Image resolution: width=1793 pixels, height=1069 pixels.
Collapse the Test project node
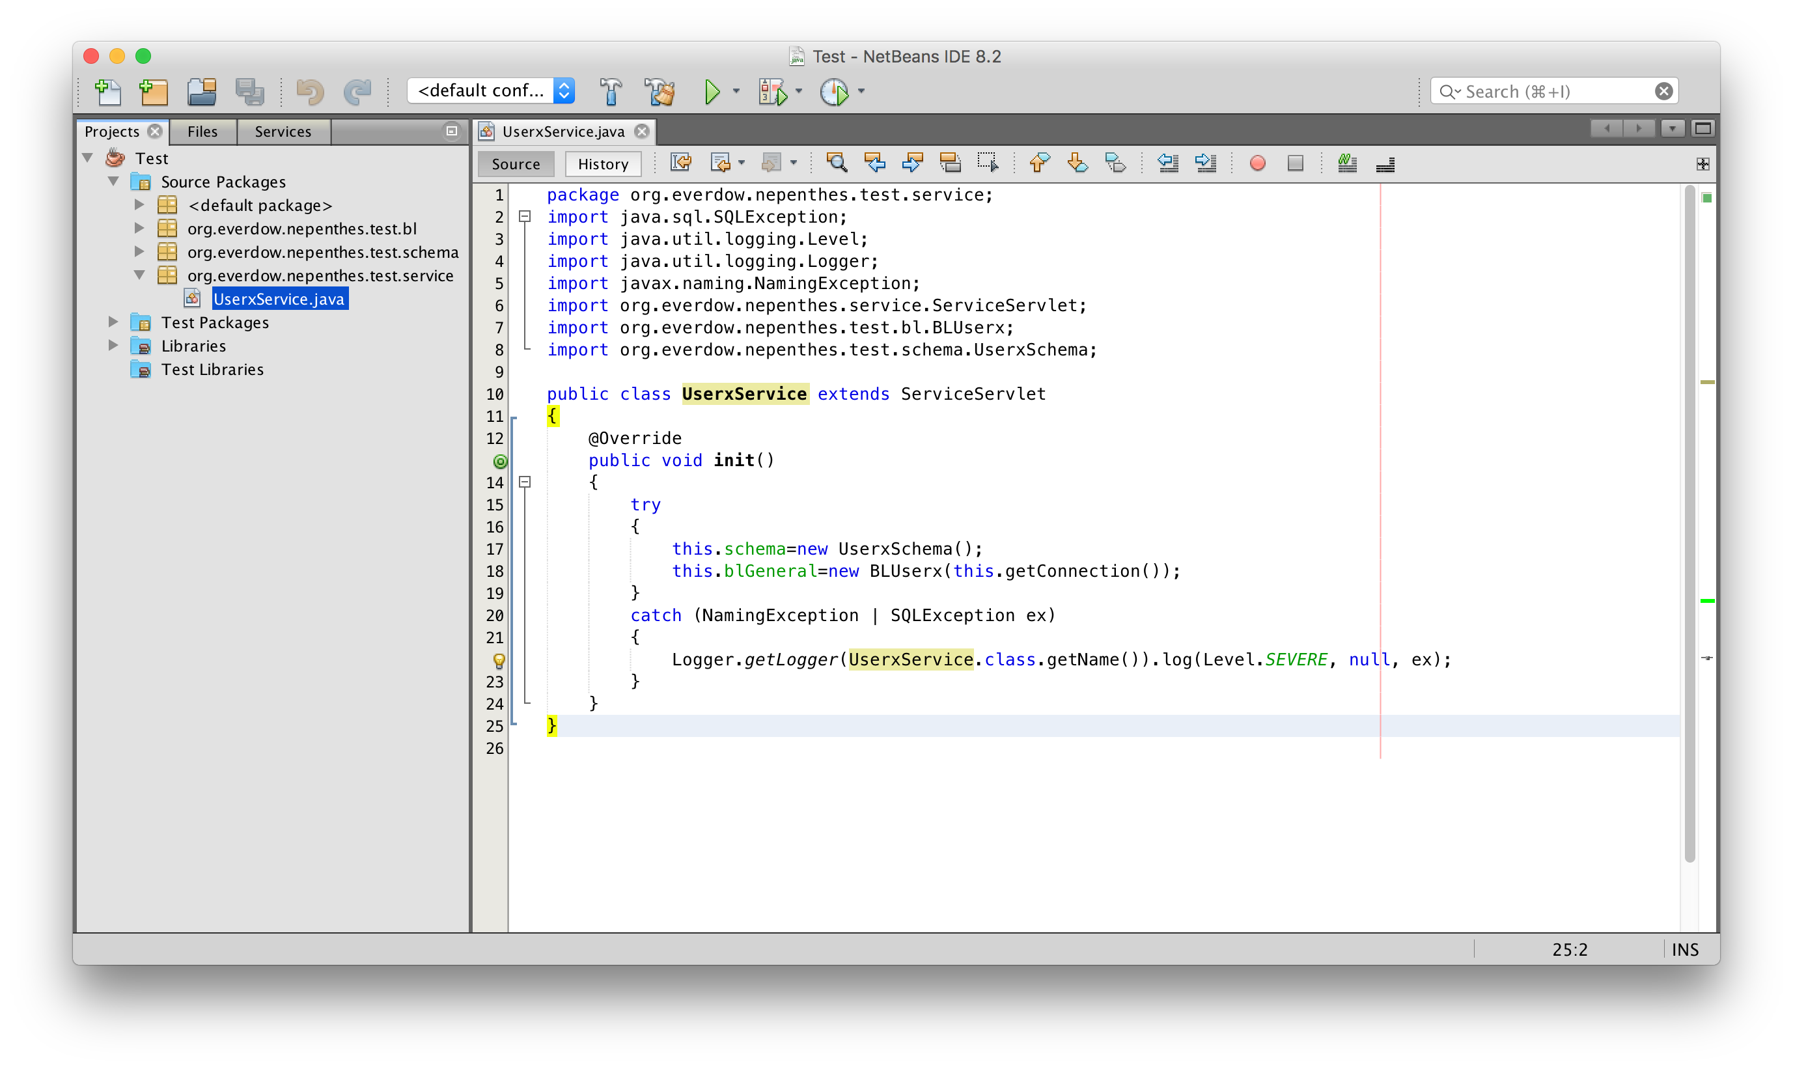pos(88,157)
